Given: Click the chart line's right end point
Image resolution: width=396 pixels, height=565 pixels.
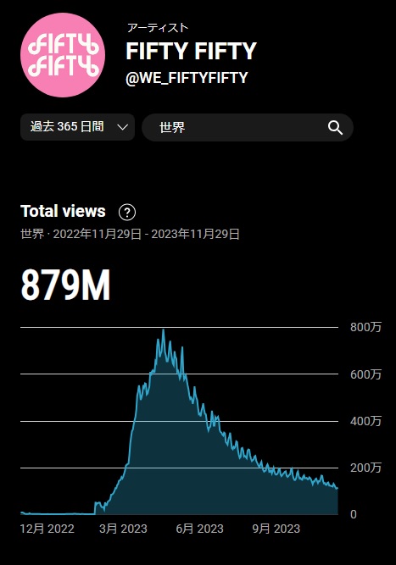Looking at the screenshot, I should [337, 489].
